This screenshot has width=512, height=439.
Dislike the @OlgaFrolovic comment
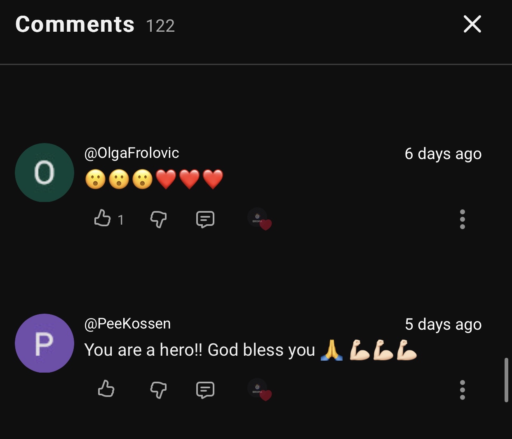click(158, 219)
